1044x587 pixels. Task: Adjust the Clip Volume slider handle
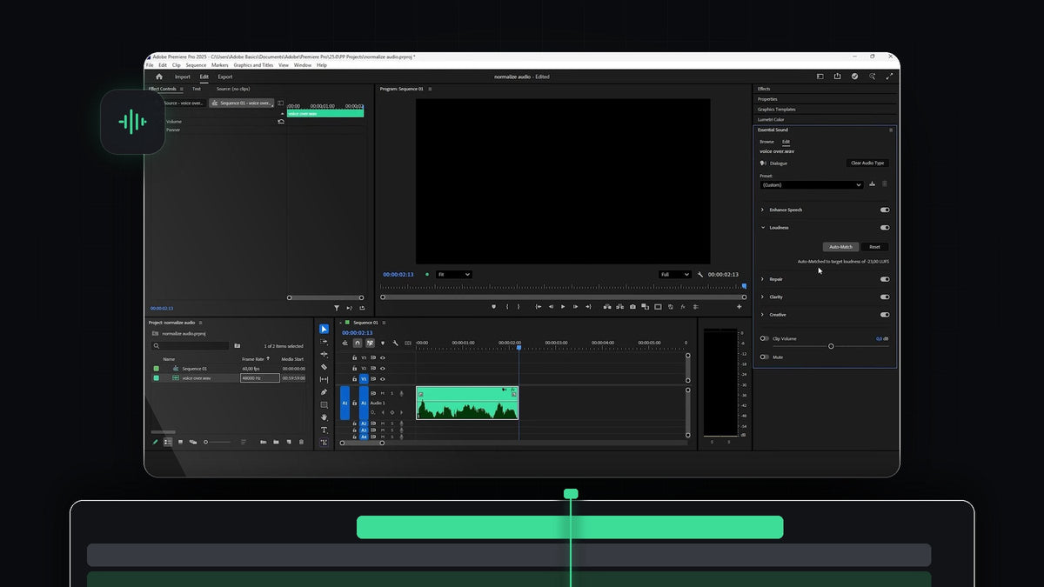tap(831, 346)
